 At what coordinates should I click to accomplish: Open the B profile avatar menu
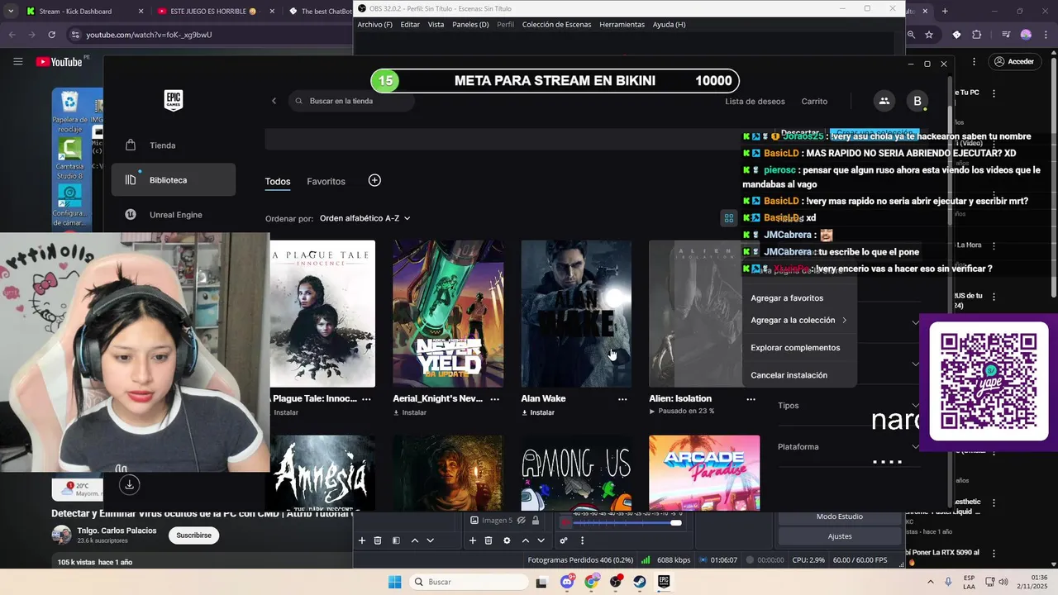(x=917, y=101)
